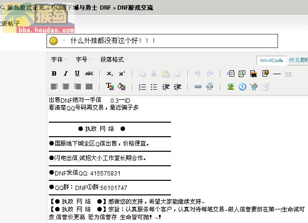
Task: Align text left
Action: click(x=54, y=86)
